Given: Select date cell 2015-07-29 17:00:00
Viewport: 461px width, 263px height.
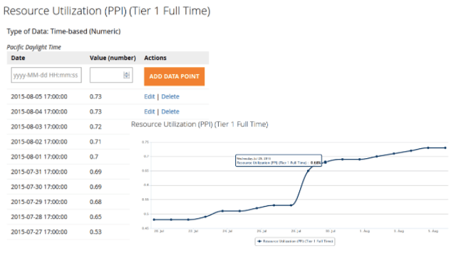Looking at the screenshot, I should 39,202.
